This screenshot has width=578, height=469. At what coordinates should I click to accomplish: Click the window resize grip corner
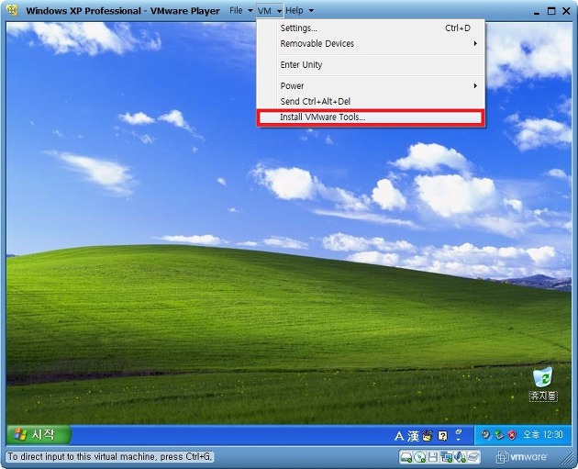click(x=567, y=458)
